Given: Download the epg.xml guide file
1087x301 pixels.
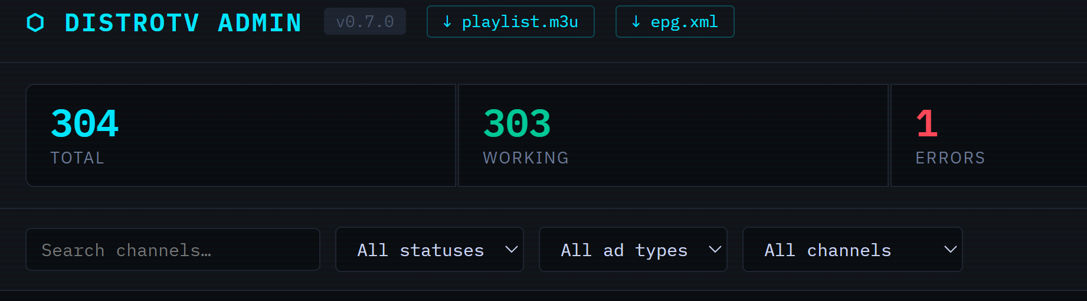Looking at the screenshot, I should 683,22.
